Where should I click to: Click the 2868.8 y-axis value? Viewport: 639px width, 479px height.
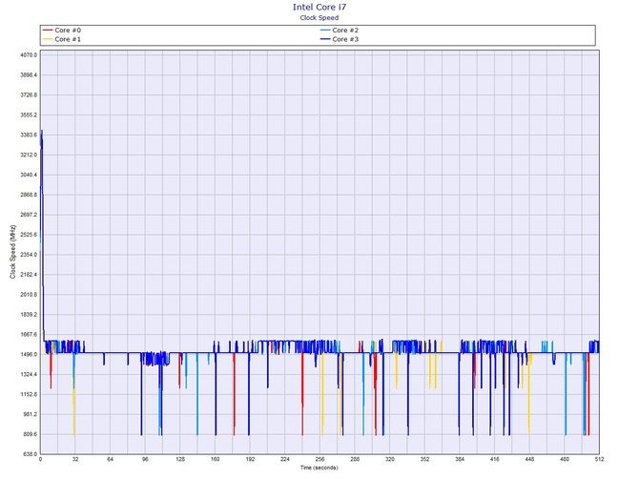point(29,195)
